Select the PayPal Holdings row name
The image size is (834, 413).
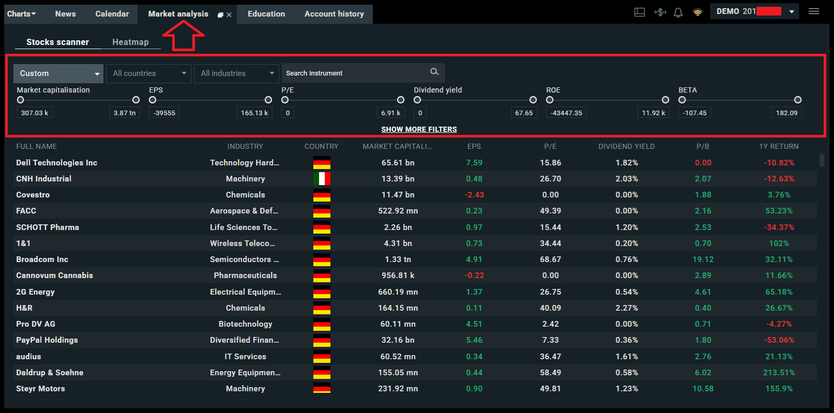[47, 340]
